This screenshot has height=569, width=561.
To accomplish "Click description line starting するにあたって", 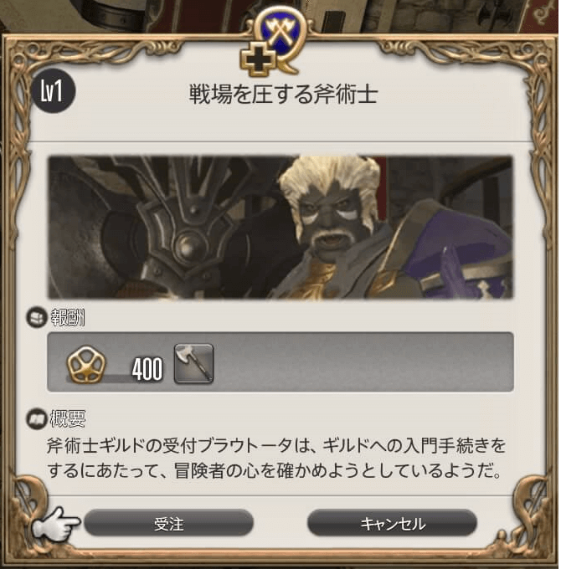I will (275, 471).
